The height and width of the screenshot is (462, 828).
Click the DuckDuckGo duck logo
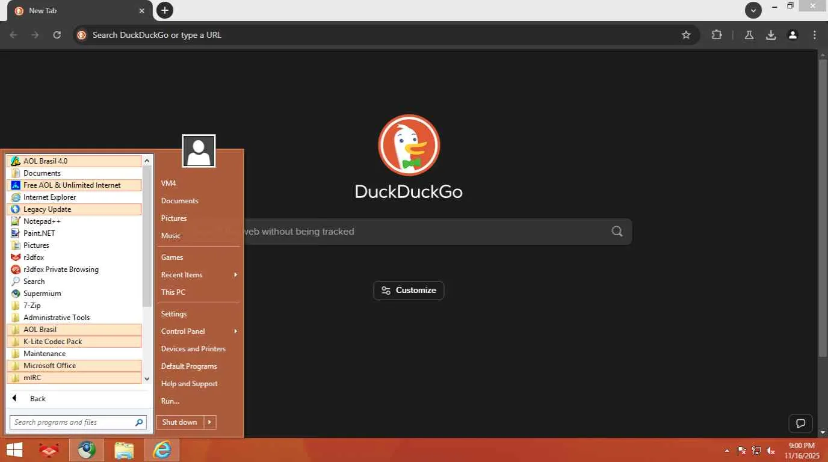[409, 146]
